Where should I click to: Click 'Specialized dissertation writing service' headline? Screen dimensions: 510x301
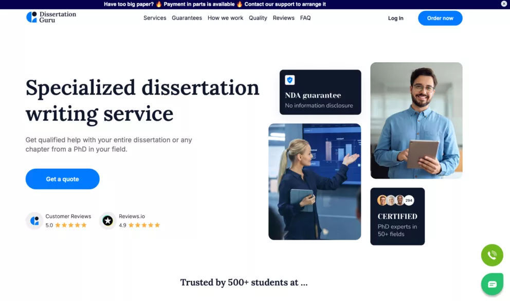pyautogui.click(x=142, y=100)
